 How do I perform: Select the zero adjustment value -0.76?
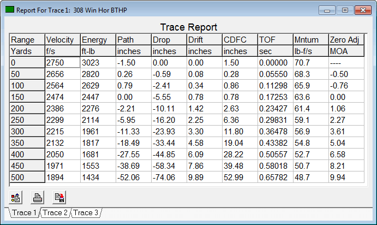346,86
